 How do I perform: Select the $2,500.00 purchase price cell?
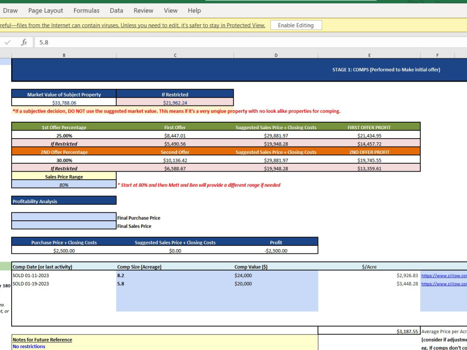click(x=64, y=251)
